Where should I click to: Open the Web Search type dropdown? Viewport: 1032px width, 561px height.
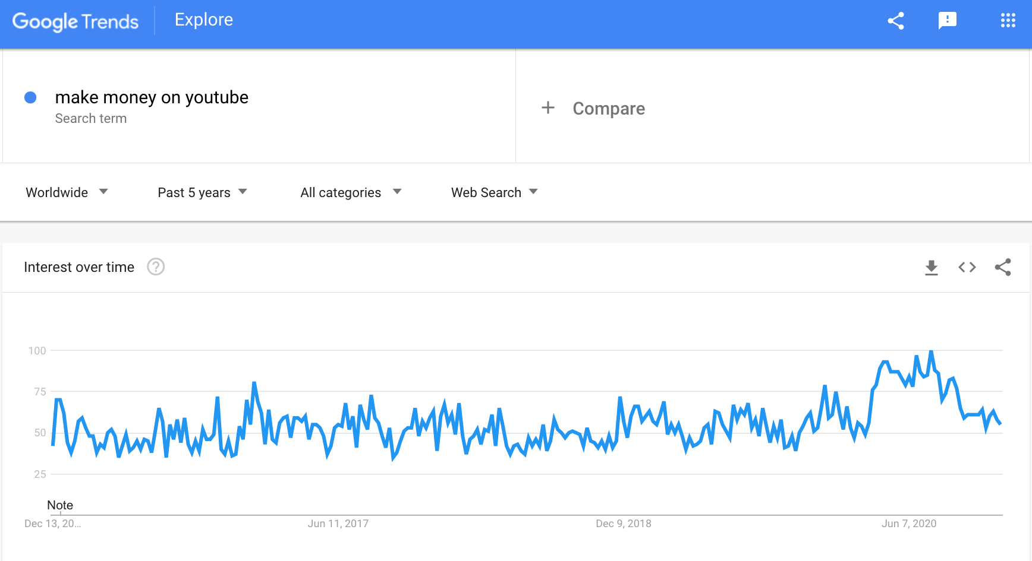(494, 192)
